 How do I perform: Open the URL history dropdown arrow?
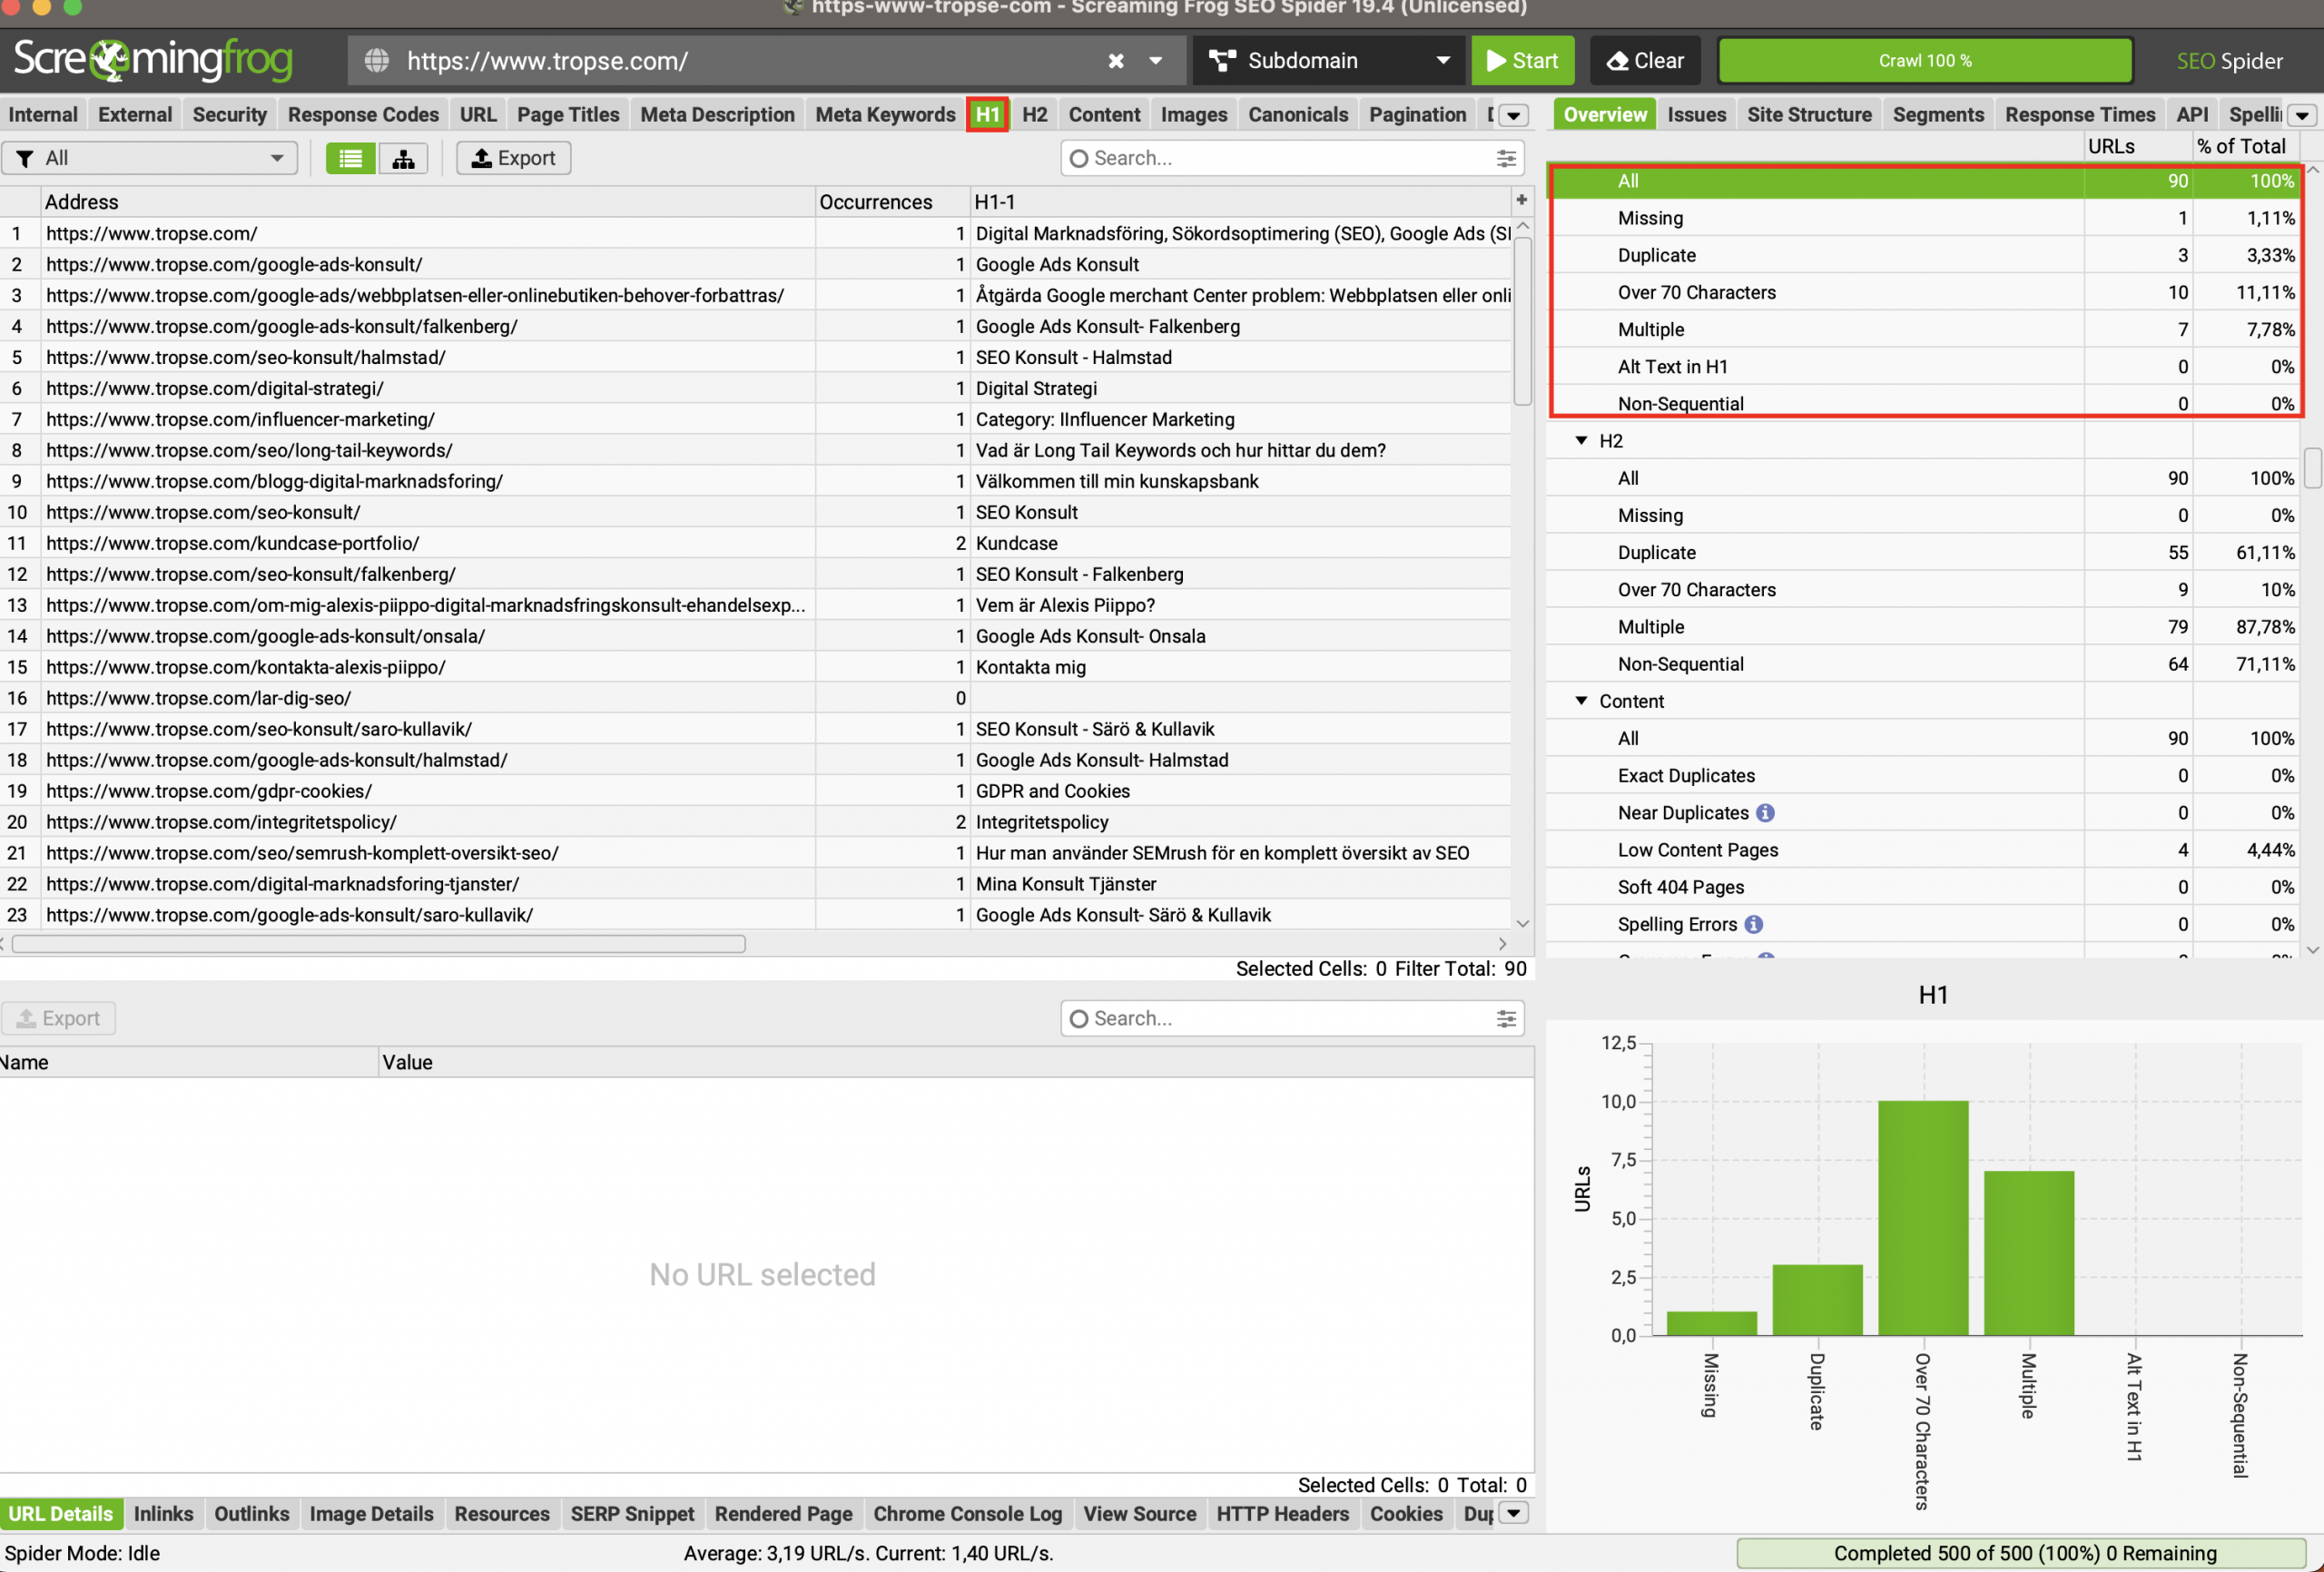click(x=1155, y=61)
